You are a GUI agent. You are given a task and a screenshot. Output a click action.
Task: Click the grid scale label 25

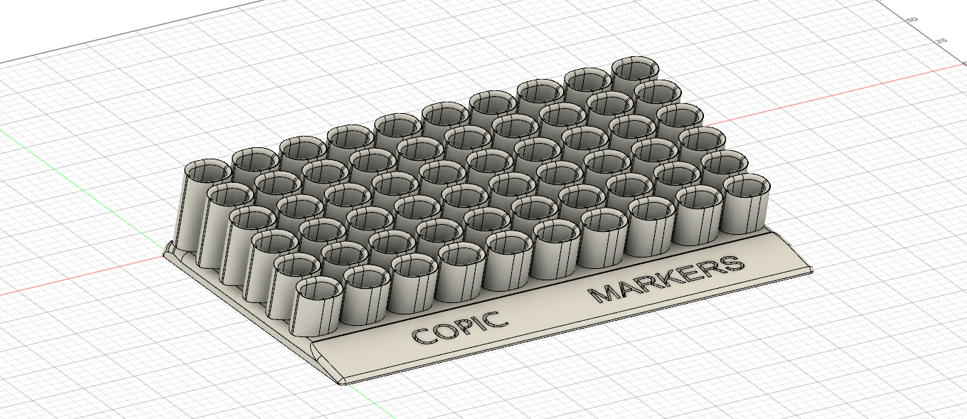pos(941,41)
